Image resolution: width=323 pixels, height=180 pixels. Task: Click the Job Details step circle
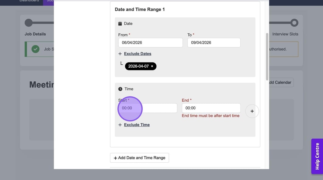pyautogui.click(x=29, y=23)
